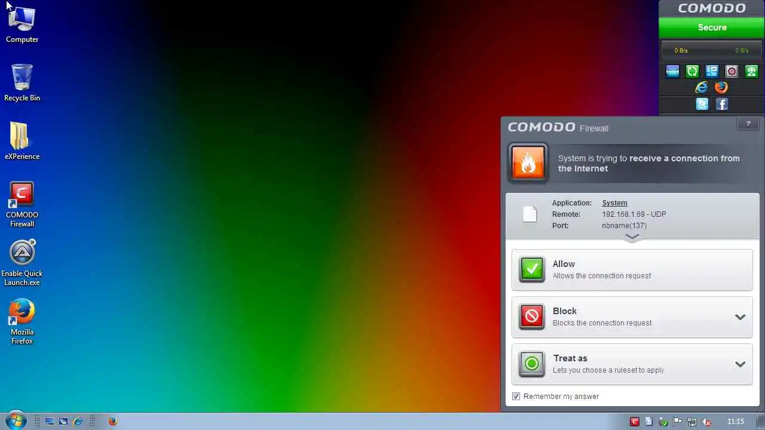
Task: Open Facebook link in COMODO widget
Action: click(722, 105)
